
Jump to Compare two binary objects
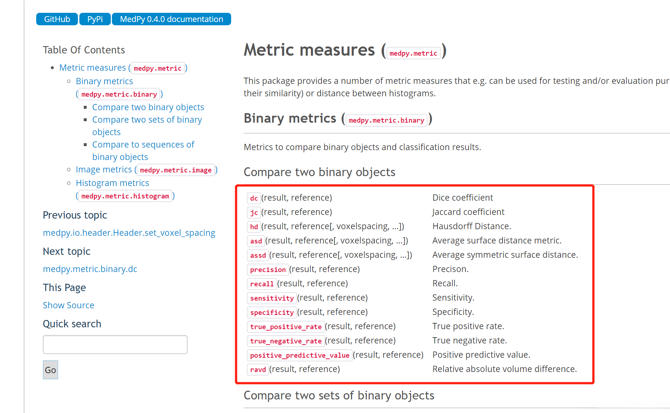tap(148, 107)
